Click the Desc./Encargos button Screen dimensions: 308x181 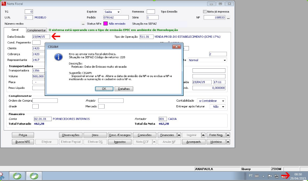tap(120, 135)
